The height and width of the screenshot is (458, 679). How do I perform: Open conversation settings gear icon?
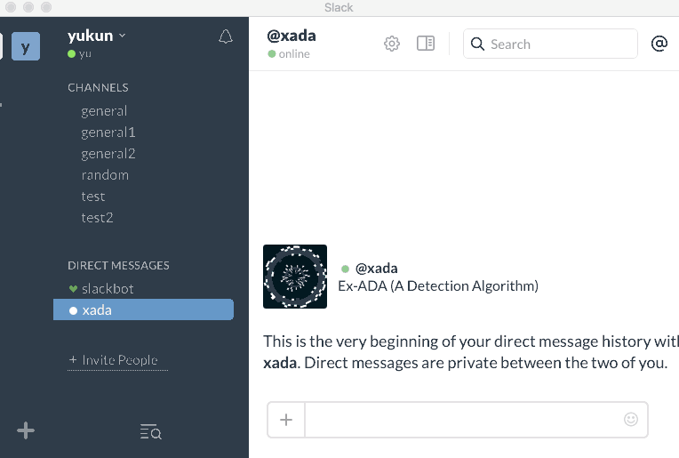(x=391, y=44)
